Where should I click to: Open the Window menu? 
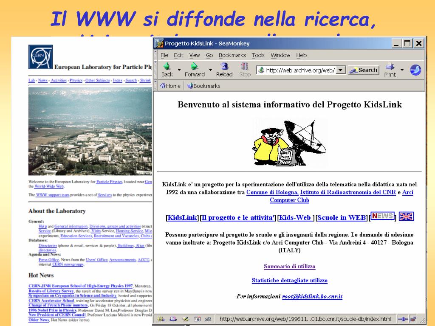280,55
